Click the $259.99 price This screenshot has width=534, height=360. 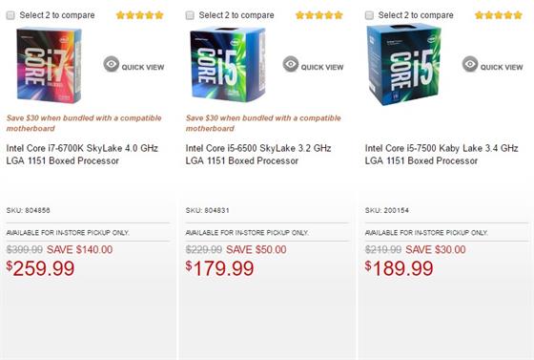click(40, 268)
